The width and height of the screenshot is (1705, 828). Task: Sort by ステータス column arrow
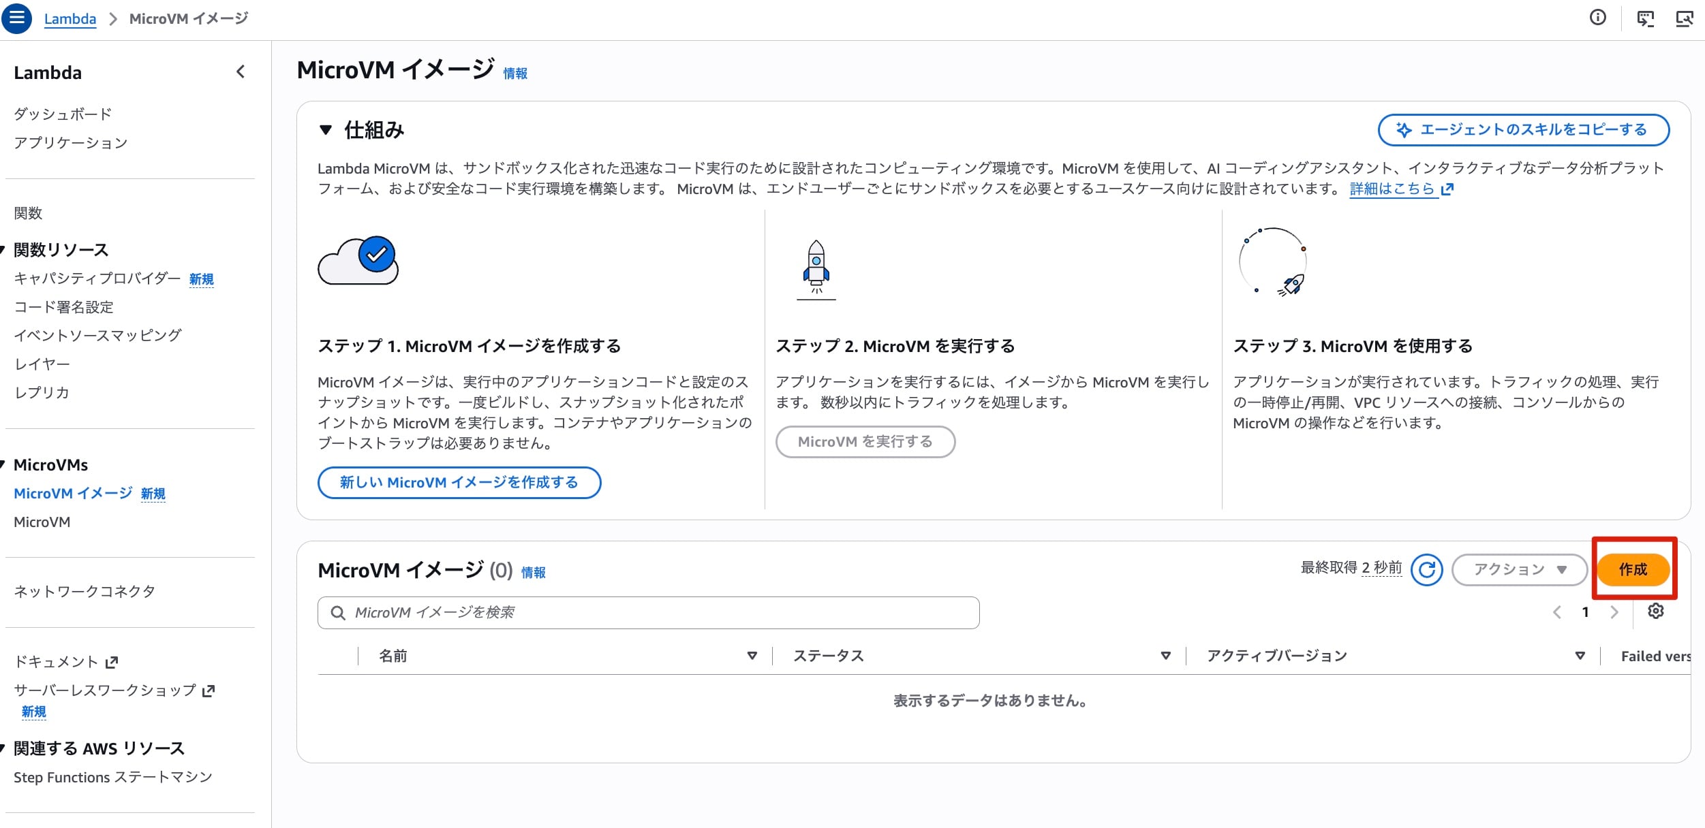pyautogui.click(x=1166, y=656)
